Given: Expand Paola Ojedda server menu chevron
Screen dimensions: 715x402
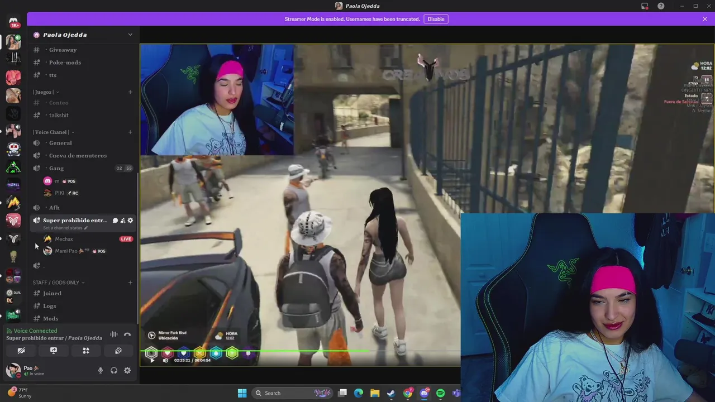Looking at the screenshot, I should (x=130, y=35).
